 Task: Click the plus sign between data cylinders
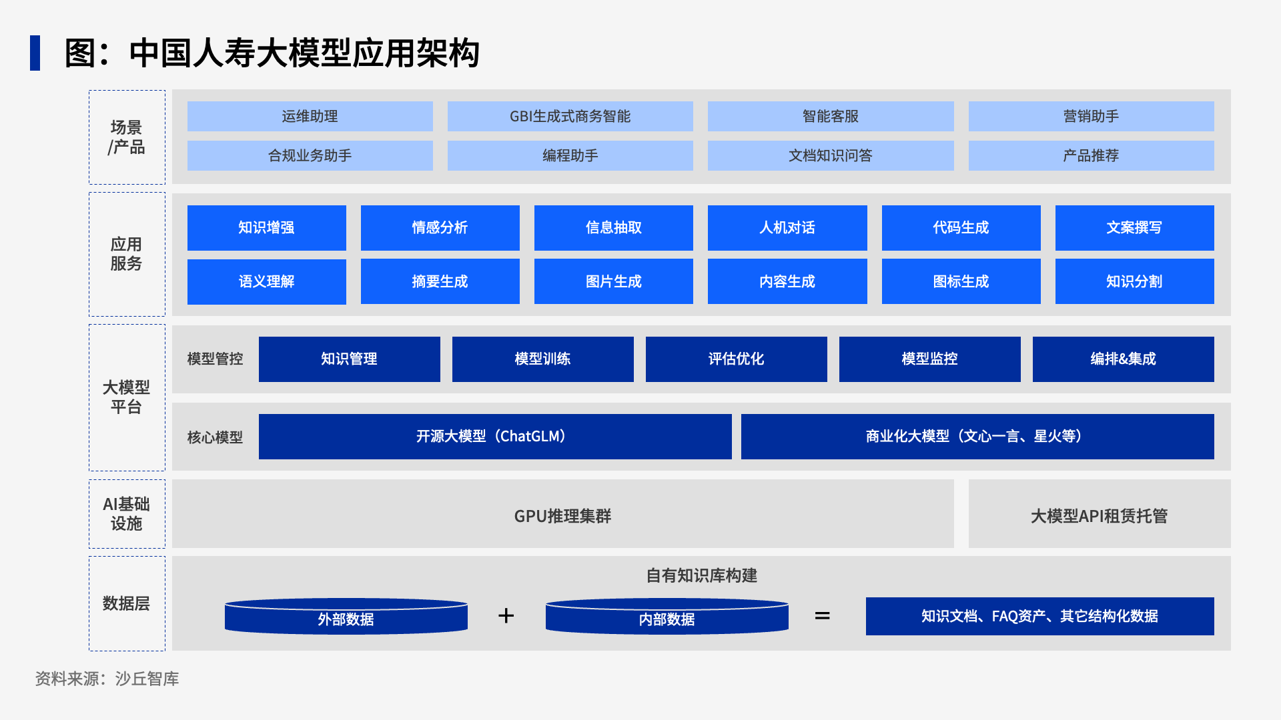pos(506,615)
